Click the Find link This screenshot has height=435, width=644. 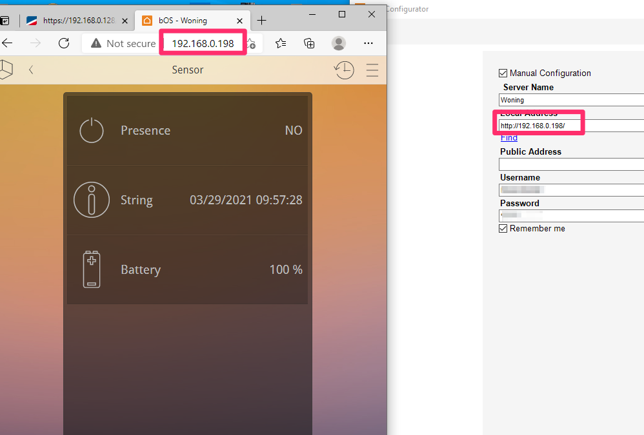(508, 138)
